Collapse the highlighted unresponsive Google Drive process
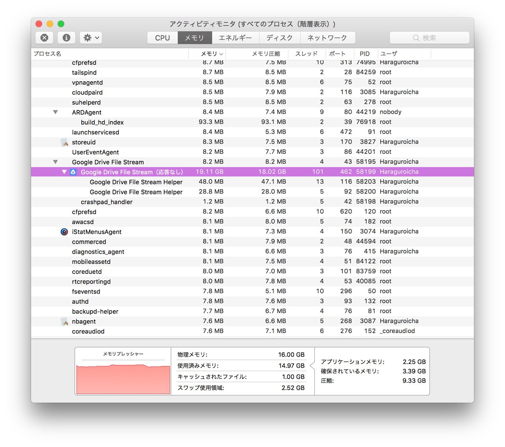The image size is (505, 447). click(x=64, y=172)
